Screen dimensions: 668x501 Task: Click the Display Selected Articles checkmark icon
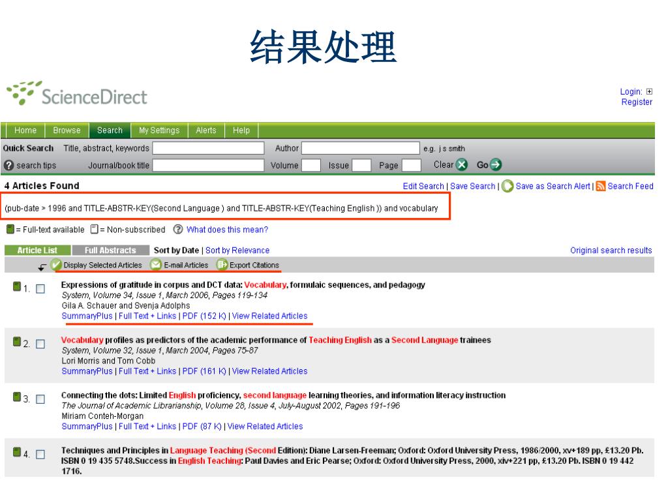pos(56,265)
